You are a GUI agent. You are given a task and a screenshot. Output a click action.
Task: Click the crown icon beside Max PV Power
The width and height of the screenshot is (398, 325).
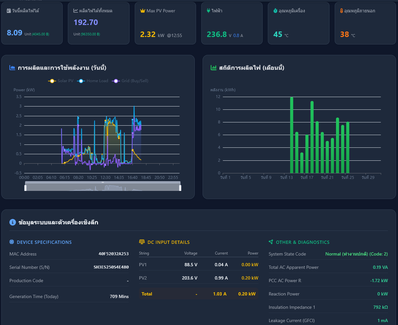coord(143,11)
